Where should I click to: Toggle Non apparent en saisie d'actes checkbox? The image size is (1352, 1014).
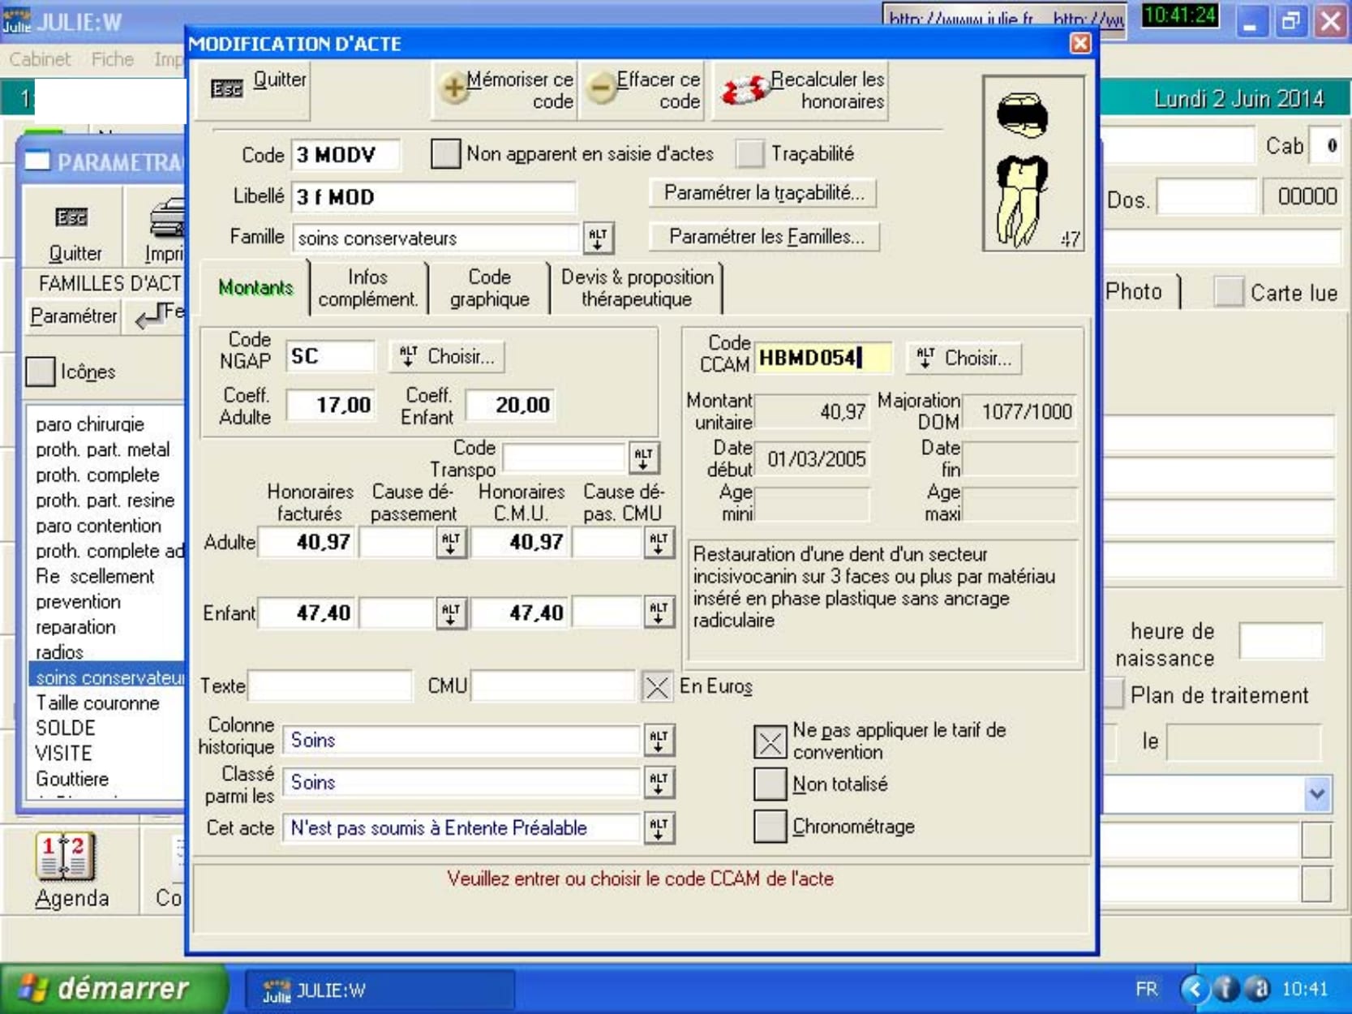coord(445,153)
